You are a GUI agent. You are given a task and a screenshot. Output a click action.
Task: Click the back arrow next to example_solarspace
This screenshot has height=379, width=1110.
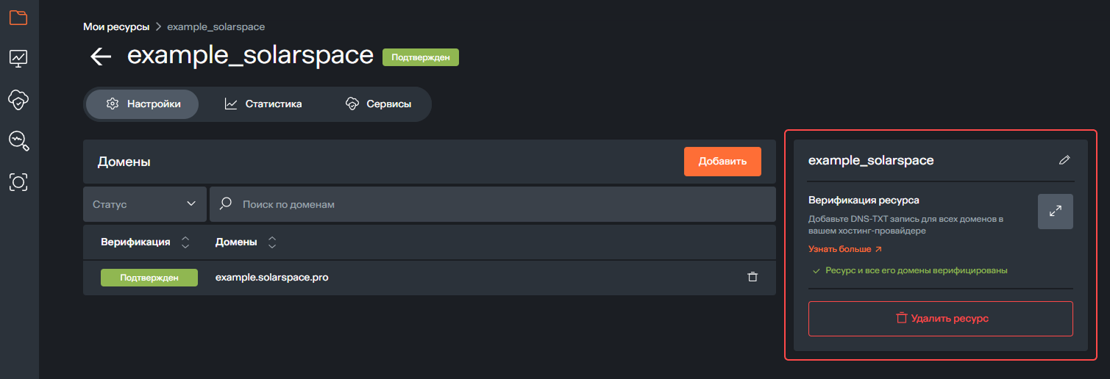(101, 57)
